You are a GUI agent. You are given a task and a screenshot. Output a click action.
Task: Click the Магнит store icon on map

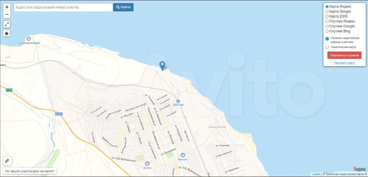[183, 155]
